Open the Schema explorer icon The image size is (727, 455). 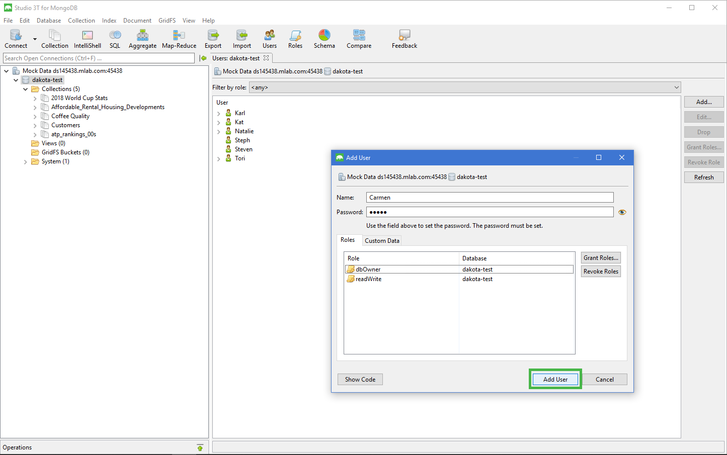pyautogui.click(x=325, y=39)
